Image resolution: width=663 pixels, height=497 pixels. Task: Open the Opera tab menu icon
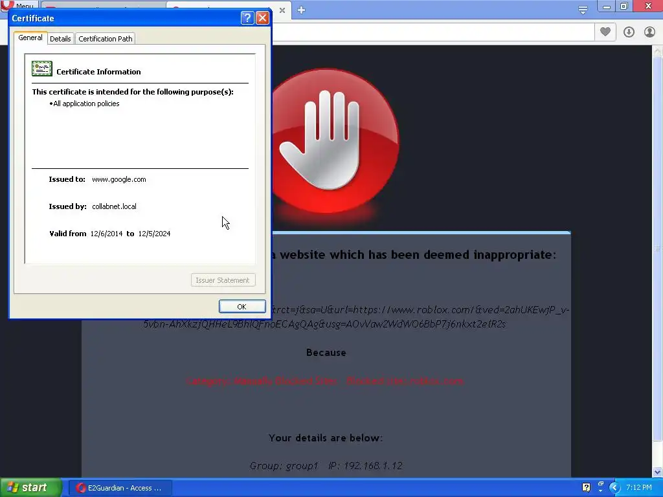(x=583, y=10)
